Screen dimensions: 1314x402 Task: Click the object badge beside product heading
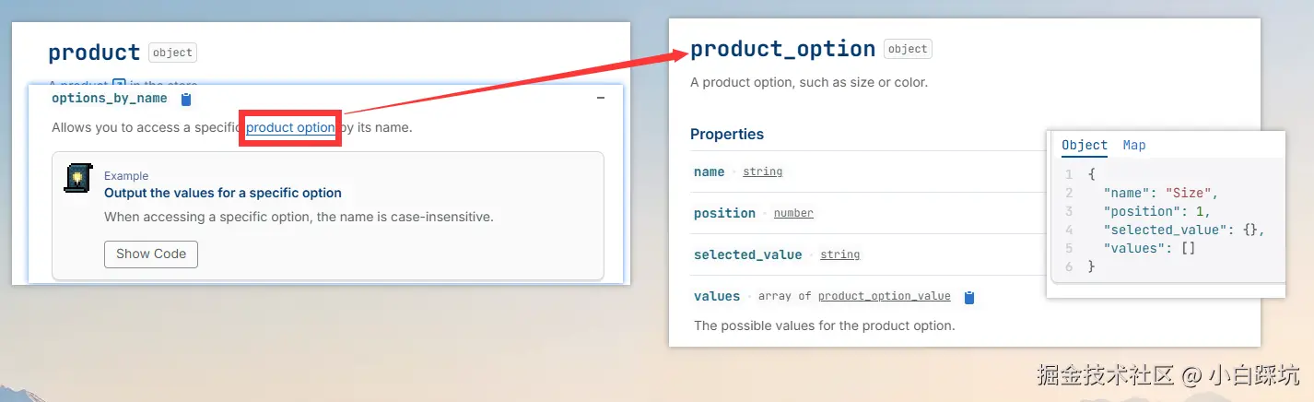pyautogui.click(x=172, y=53)
